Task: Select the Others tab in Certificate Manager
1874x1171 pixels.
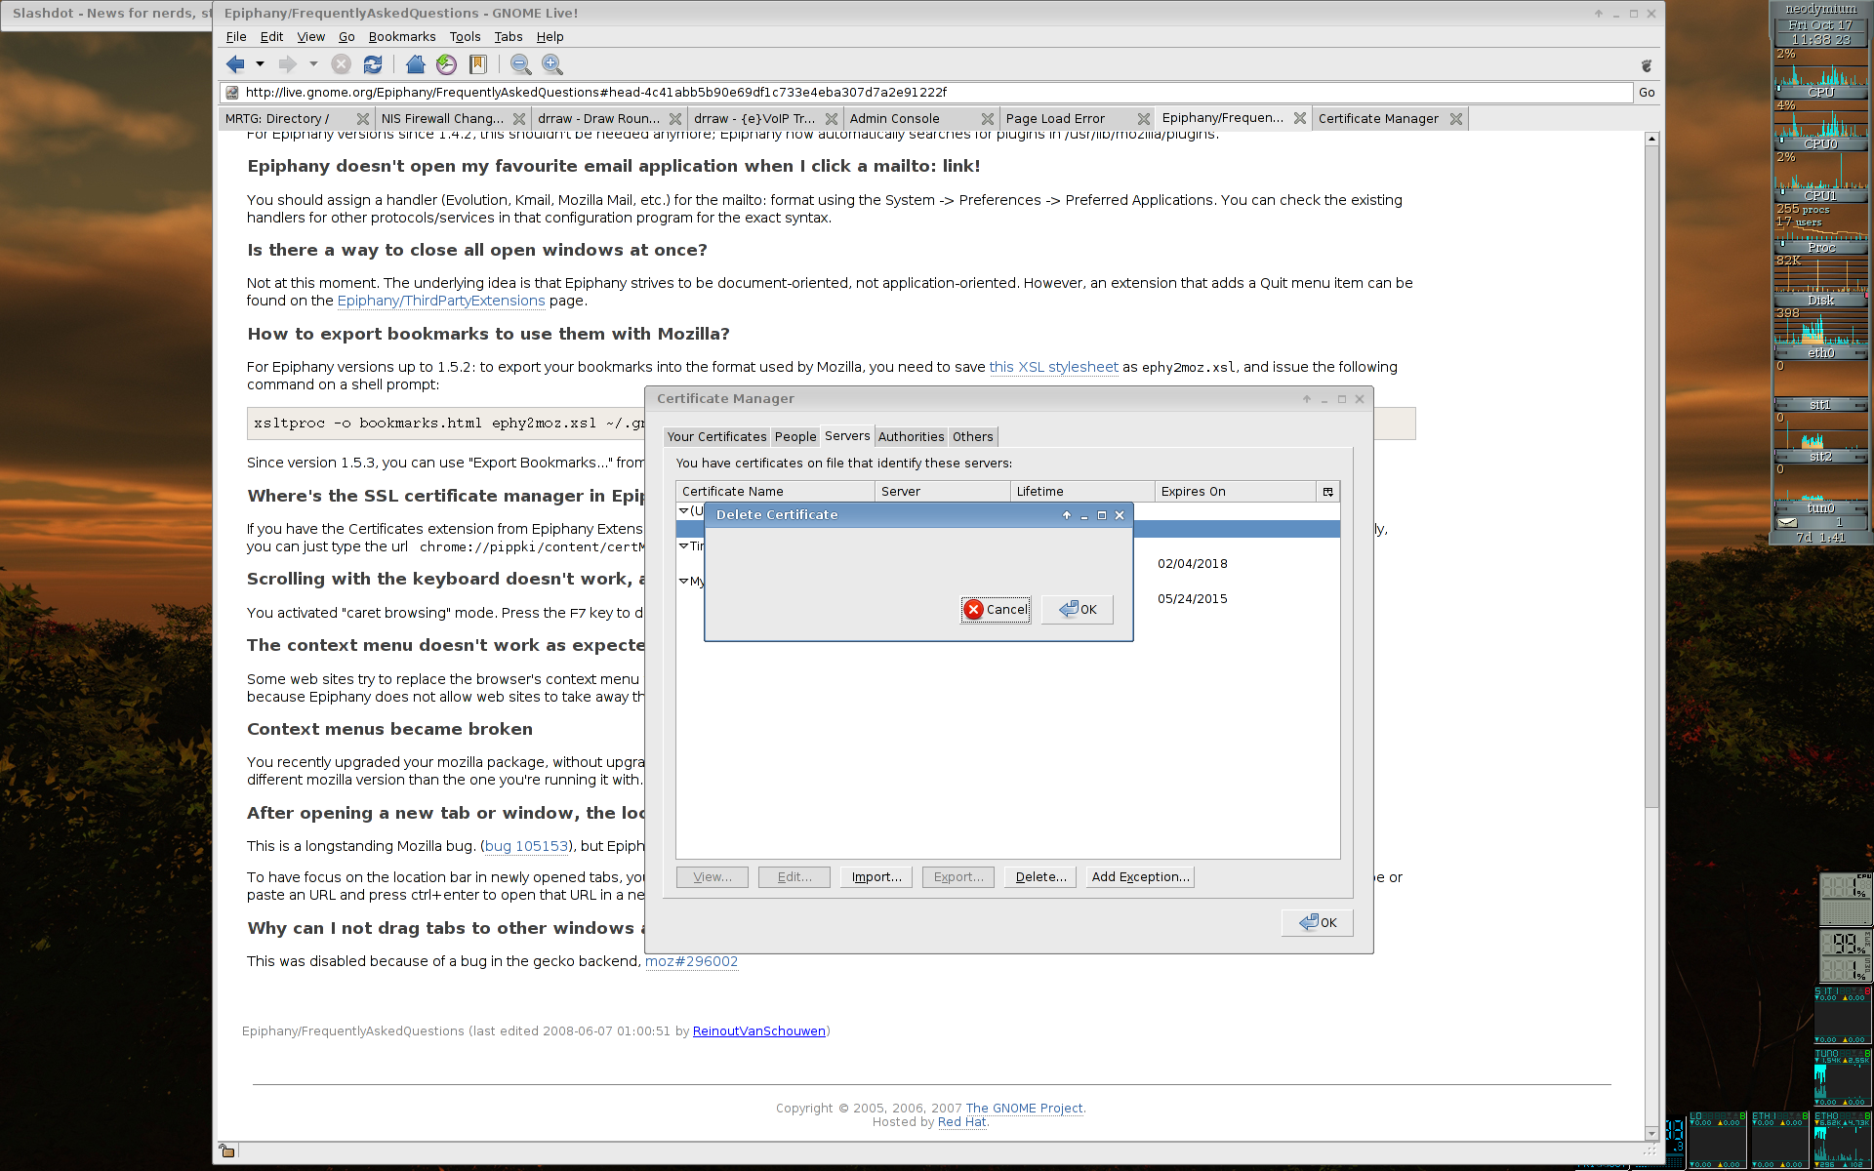Action: 973,437
